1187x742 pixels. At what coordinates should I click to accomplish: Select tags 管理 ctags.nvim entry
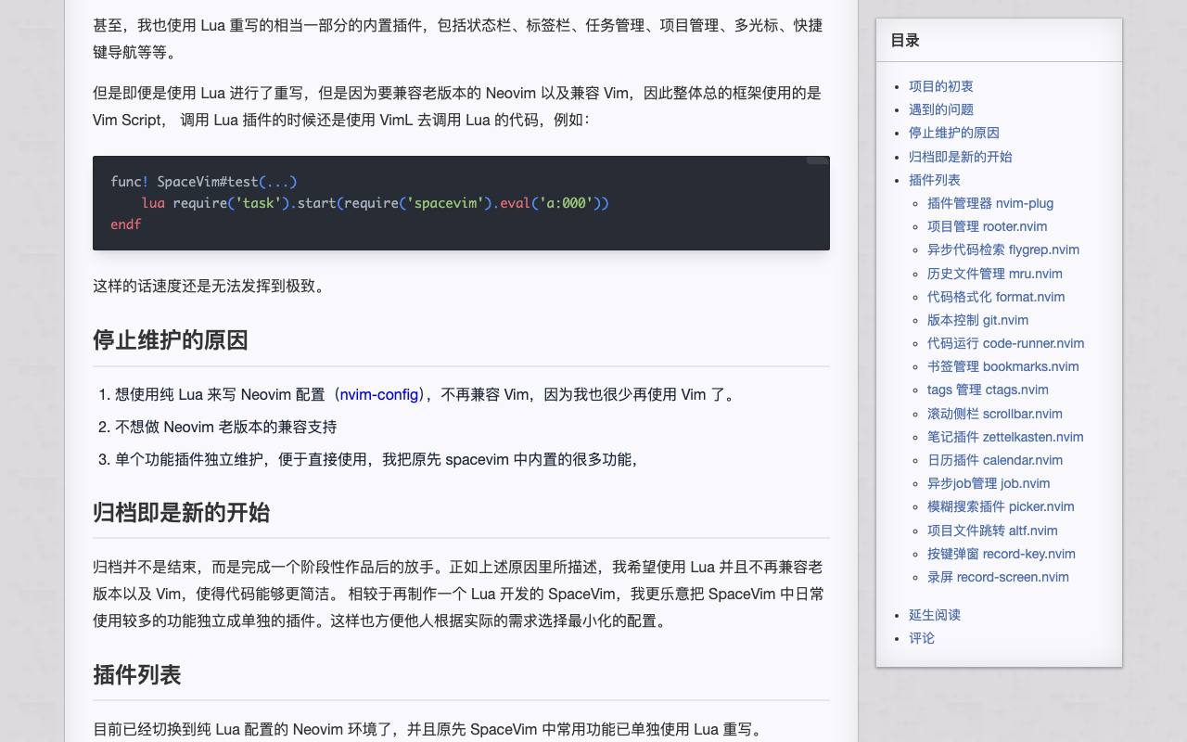click(989, 390)
